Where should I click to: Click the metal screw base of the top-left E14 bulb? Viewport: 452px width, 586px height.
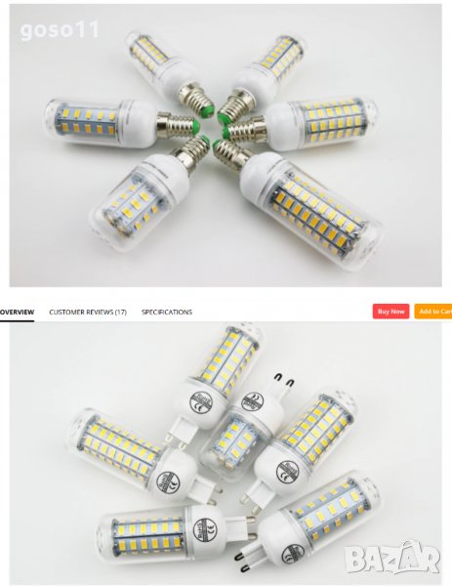(196, 98)
